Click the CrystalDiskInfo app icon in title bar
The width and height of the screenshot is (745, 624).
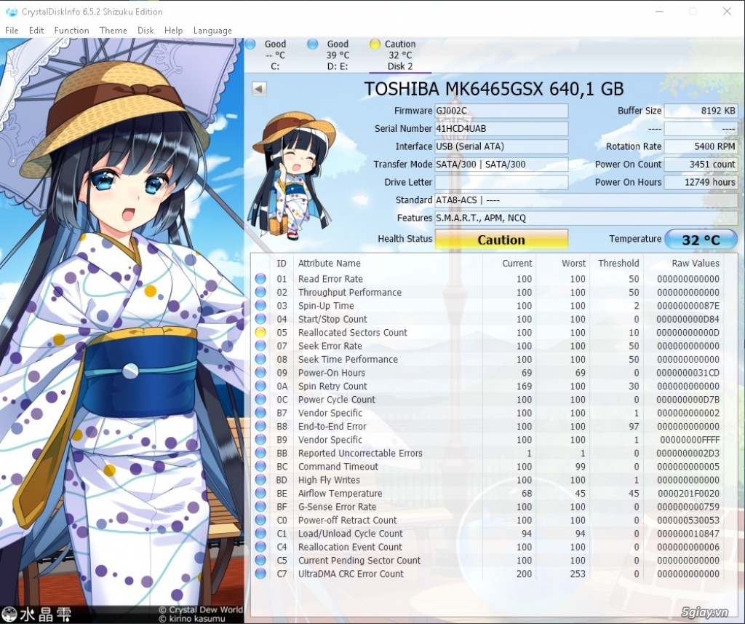point(12,12)
